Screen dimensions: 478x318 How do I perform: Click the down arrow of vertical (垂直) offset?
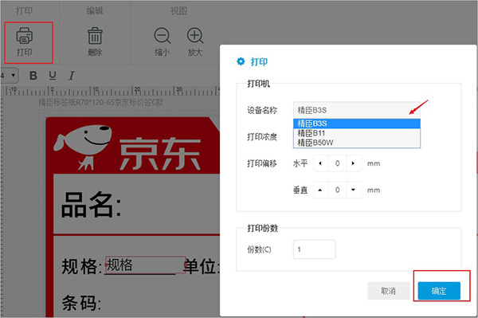[x=354, y=190]
